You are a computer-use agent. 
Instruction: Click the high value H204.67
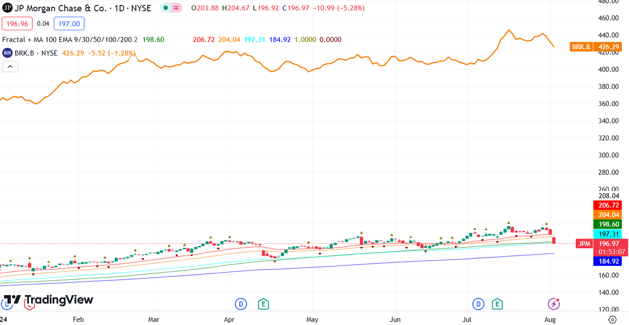(236, 8)
